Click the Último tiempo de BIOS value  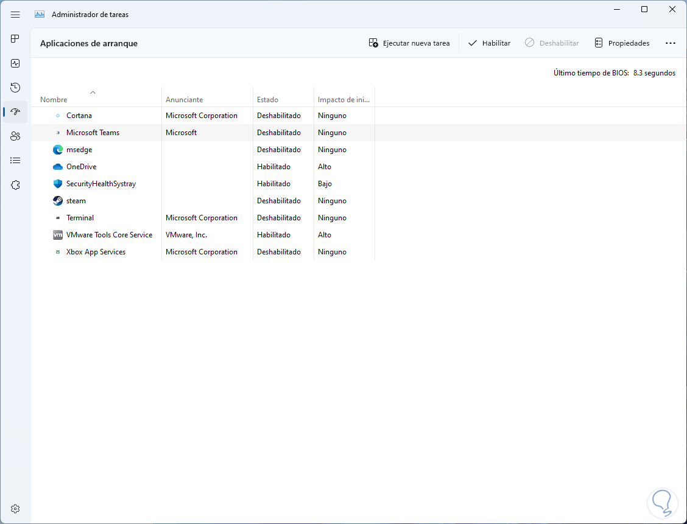click(654, 73)
